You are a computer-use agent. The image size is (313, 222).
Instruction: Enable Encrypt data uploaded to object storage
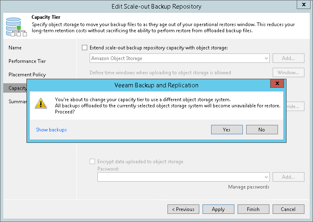[92, 162]
